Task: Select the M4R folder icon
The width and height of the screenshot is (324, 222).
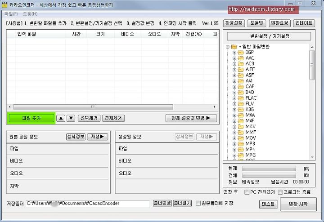Action: click(x=241, y=121)
